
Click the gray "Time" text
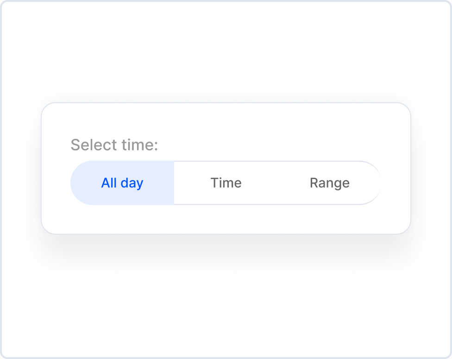(x=226, y=183)
